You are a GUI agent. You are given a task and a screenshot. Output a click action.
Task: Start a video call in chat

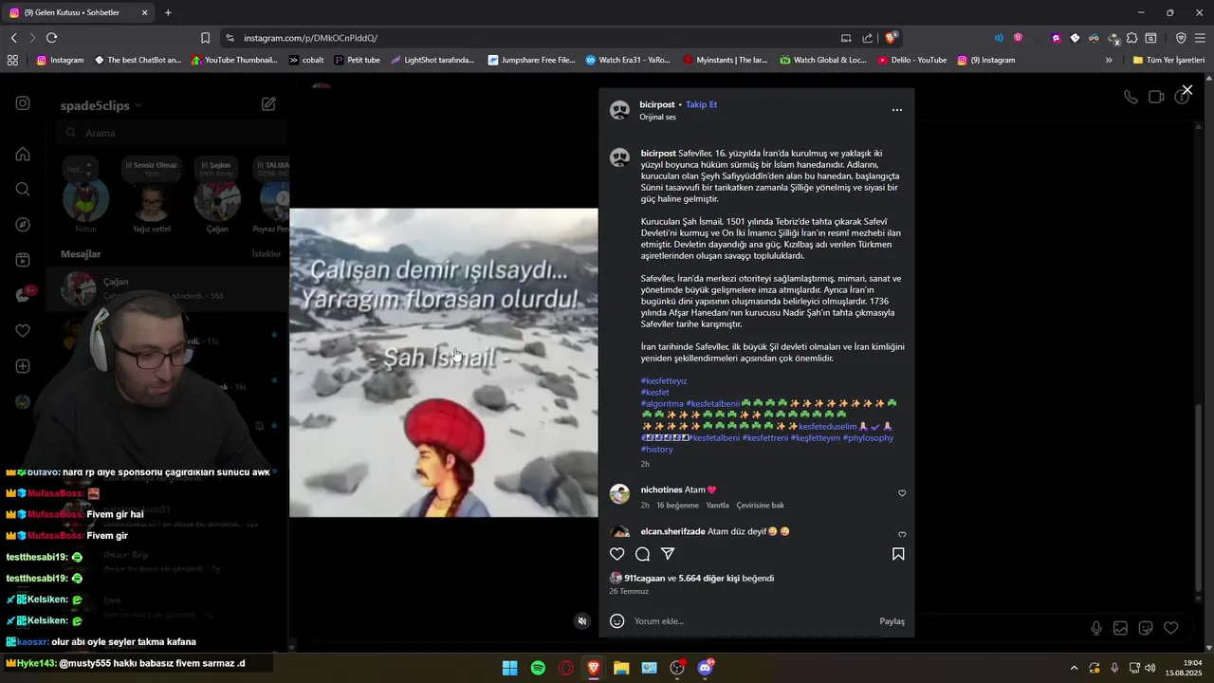1156,97
